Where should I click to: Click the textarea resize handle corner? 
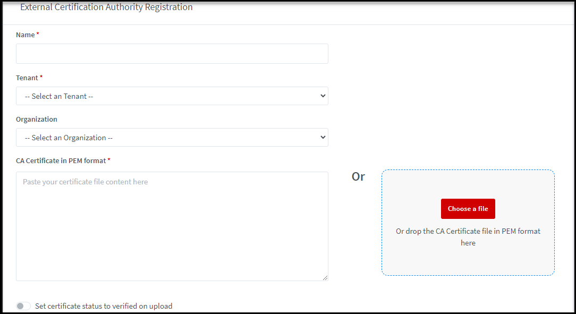coord(325,278)
